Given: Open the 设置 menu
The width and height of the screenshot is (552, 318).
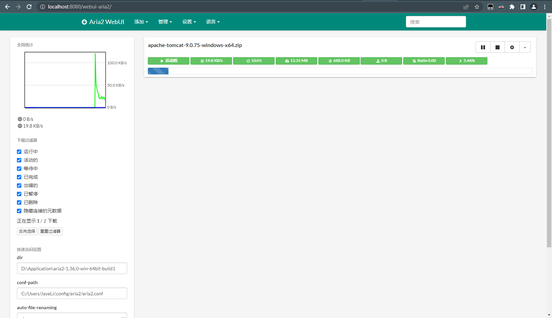Looking at the screenshot, I should pos(189,22).
